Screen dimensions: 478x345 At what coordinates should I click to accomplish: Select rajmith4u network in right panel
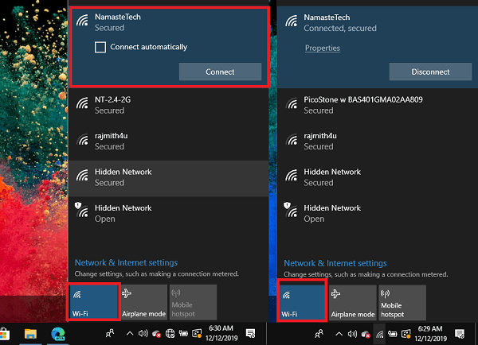click(x=378, y=141)
